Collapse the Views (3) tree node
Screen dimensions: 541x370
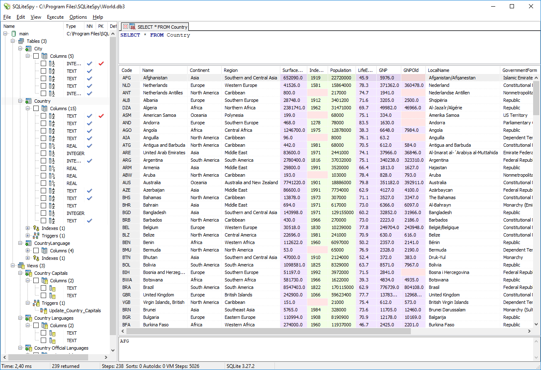[x=13, y=266]
